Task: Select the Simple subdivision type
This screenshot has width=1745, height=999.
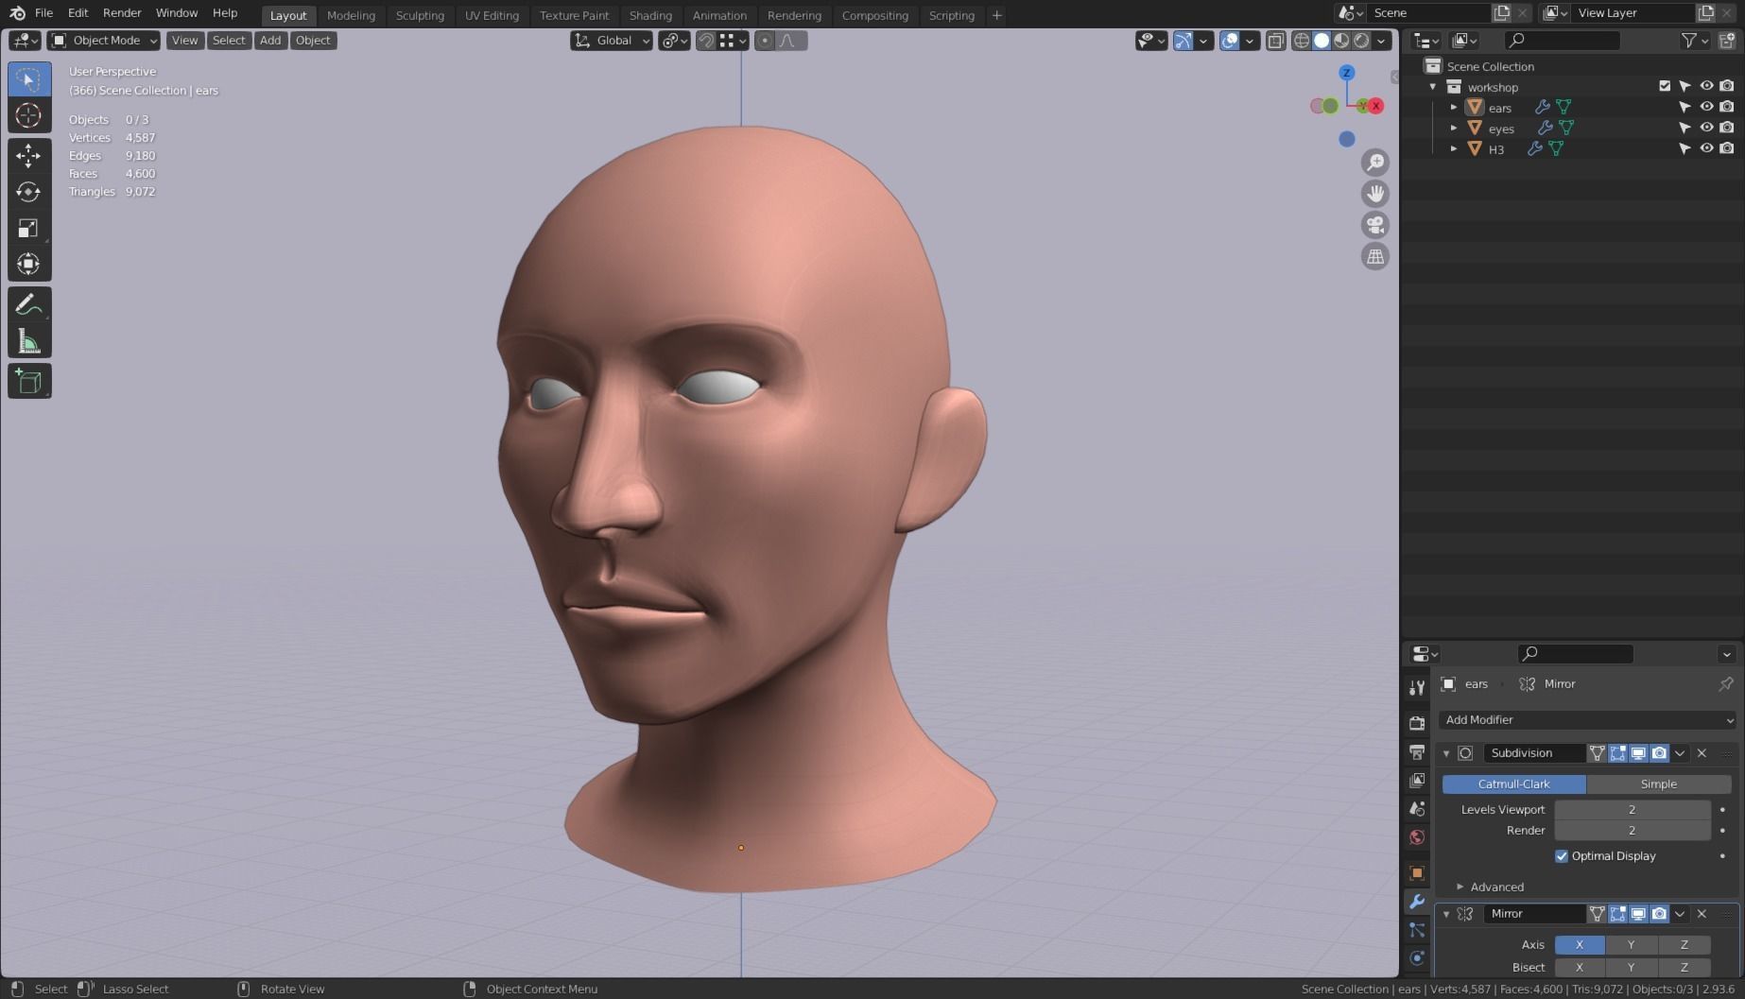Action: coord(1659,784)
